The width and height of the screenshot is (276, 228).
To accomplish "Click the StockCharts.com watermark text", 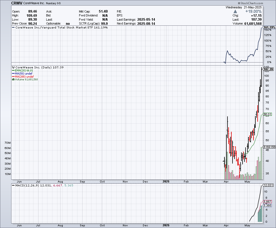I will pyautogui.click(x=250, y=3).
